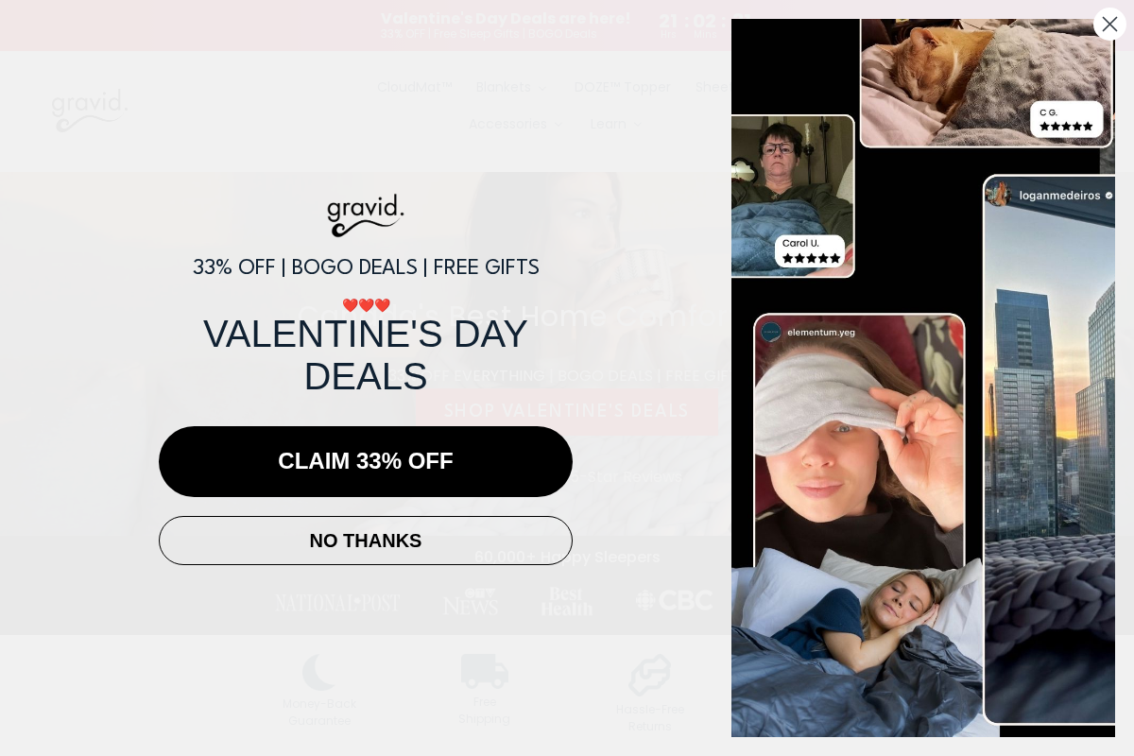Open the gravid site logo in header
Screen dimensions: 1134x756
90,110
